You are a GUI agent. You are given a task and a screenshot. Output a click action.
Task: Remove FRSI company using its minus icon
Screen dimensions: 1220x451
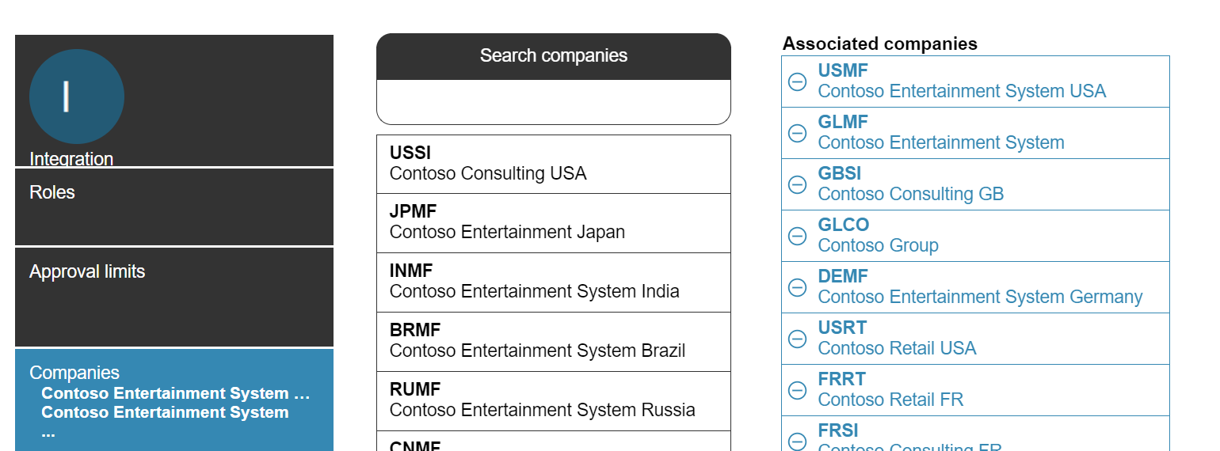pyautogui.click(x=798, y=441)
